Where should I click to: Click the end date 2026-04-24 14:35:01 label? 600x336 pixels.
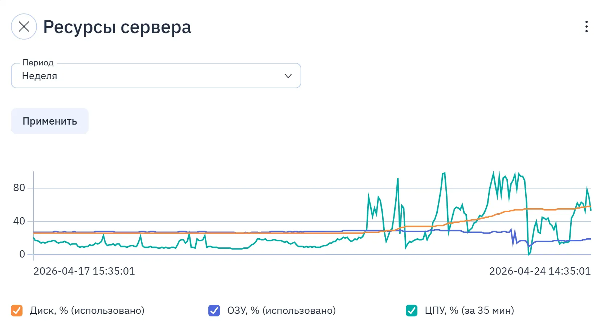540,271
